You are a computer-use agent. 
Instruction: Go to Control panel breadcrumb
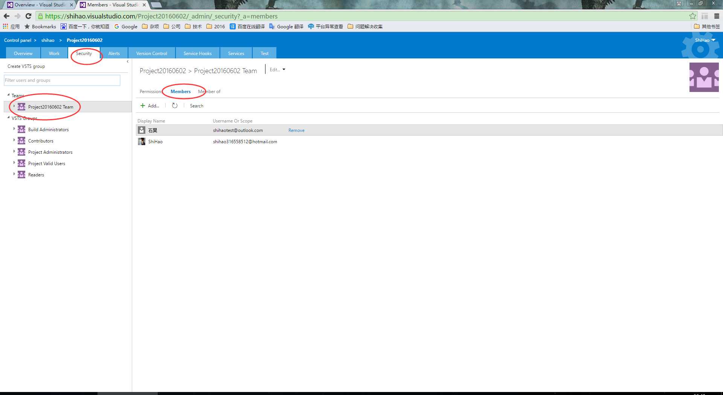[18, 40]
